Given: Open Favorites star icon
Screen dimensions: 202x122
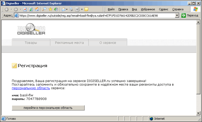Looking at the screenshot, I should [50, 9].
